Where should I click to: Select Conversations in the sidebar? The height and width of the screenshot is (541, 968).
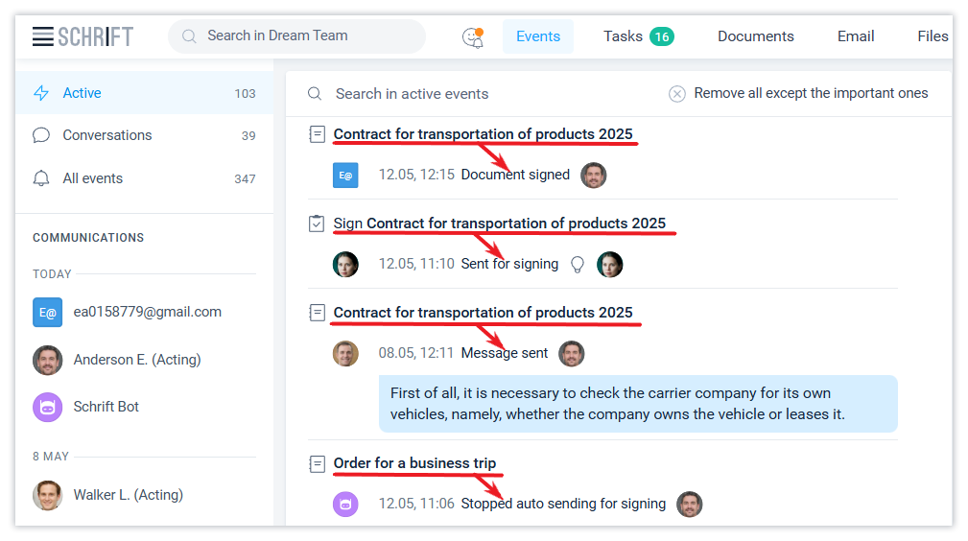pos(107,135)
